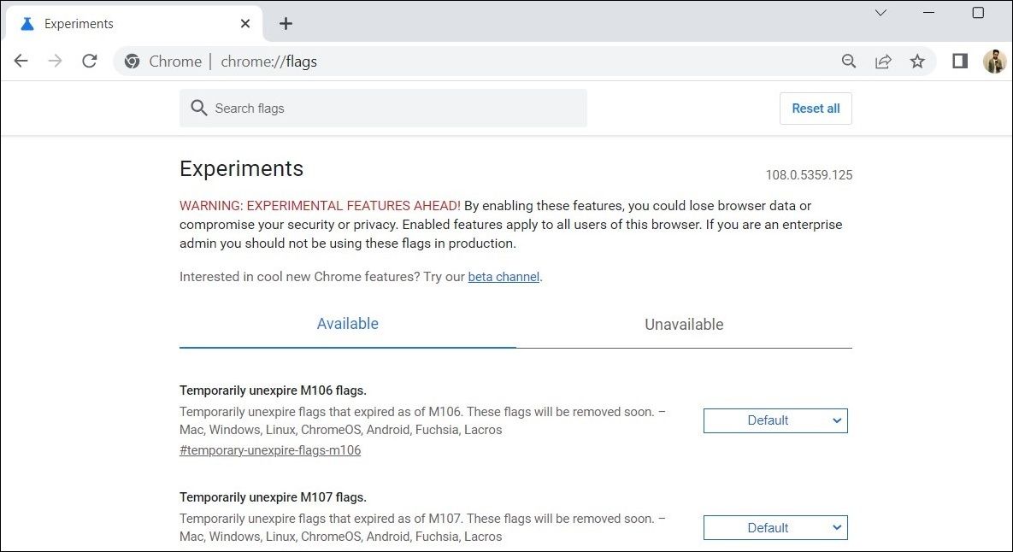This screenshot has height=552, width=1013.
Task: Open the side panel icon
Action: pyautogui.click(x=960, y=62)
